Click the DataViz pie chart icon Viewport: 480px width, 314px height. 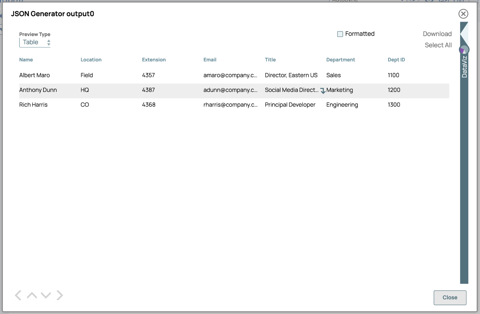click(x=464, y=50)
